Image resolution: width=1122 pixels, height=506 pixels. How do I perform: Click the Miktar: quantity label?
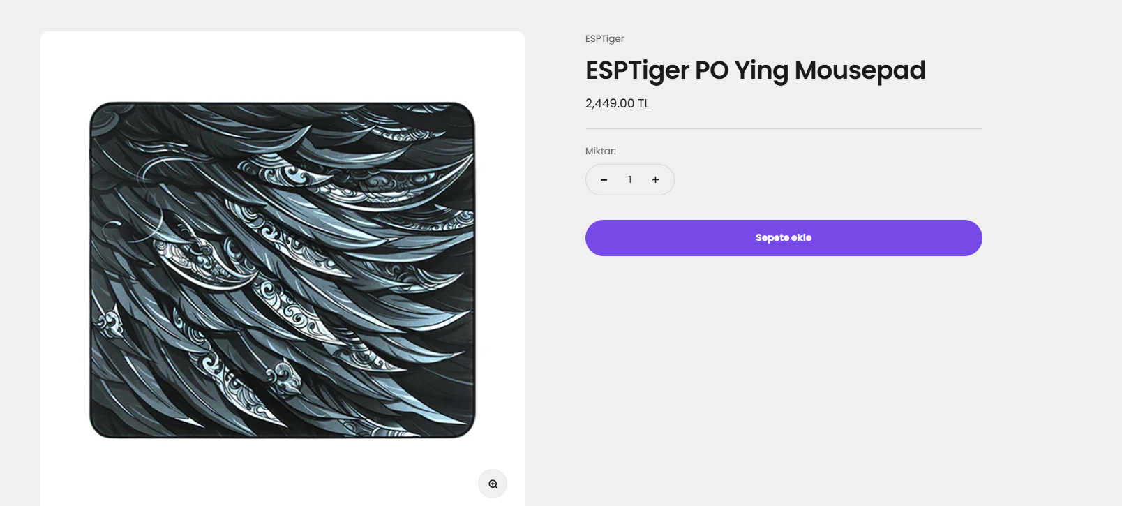click(x=601, y=151)
